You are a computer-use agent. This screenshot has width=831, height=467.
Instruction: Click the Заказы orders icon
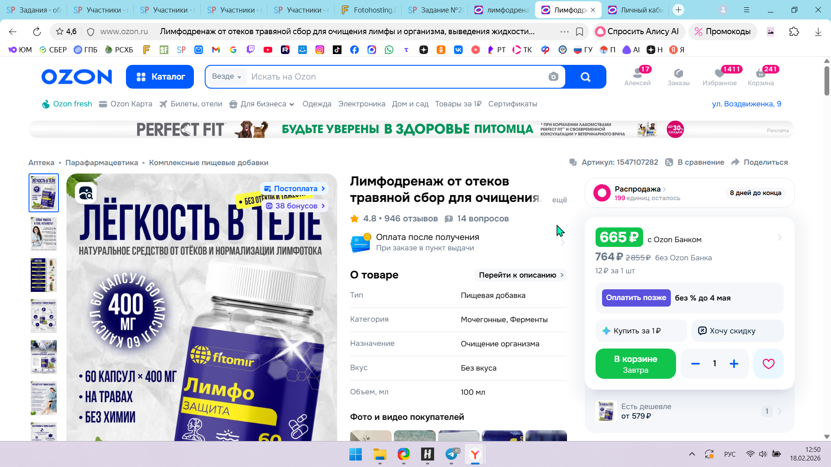point(678,76)
